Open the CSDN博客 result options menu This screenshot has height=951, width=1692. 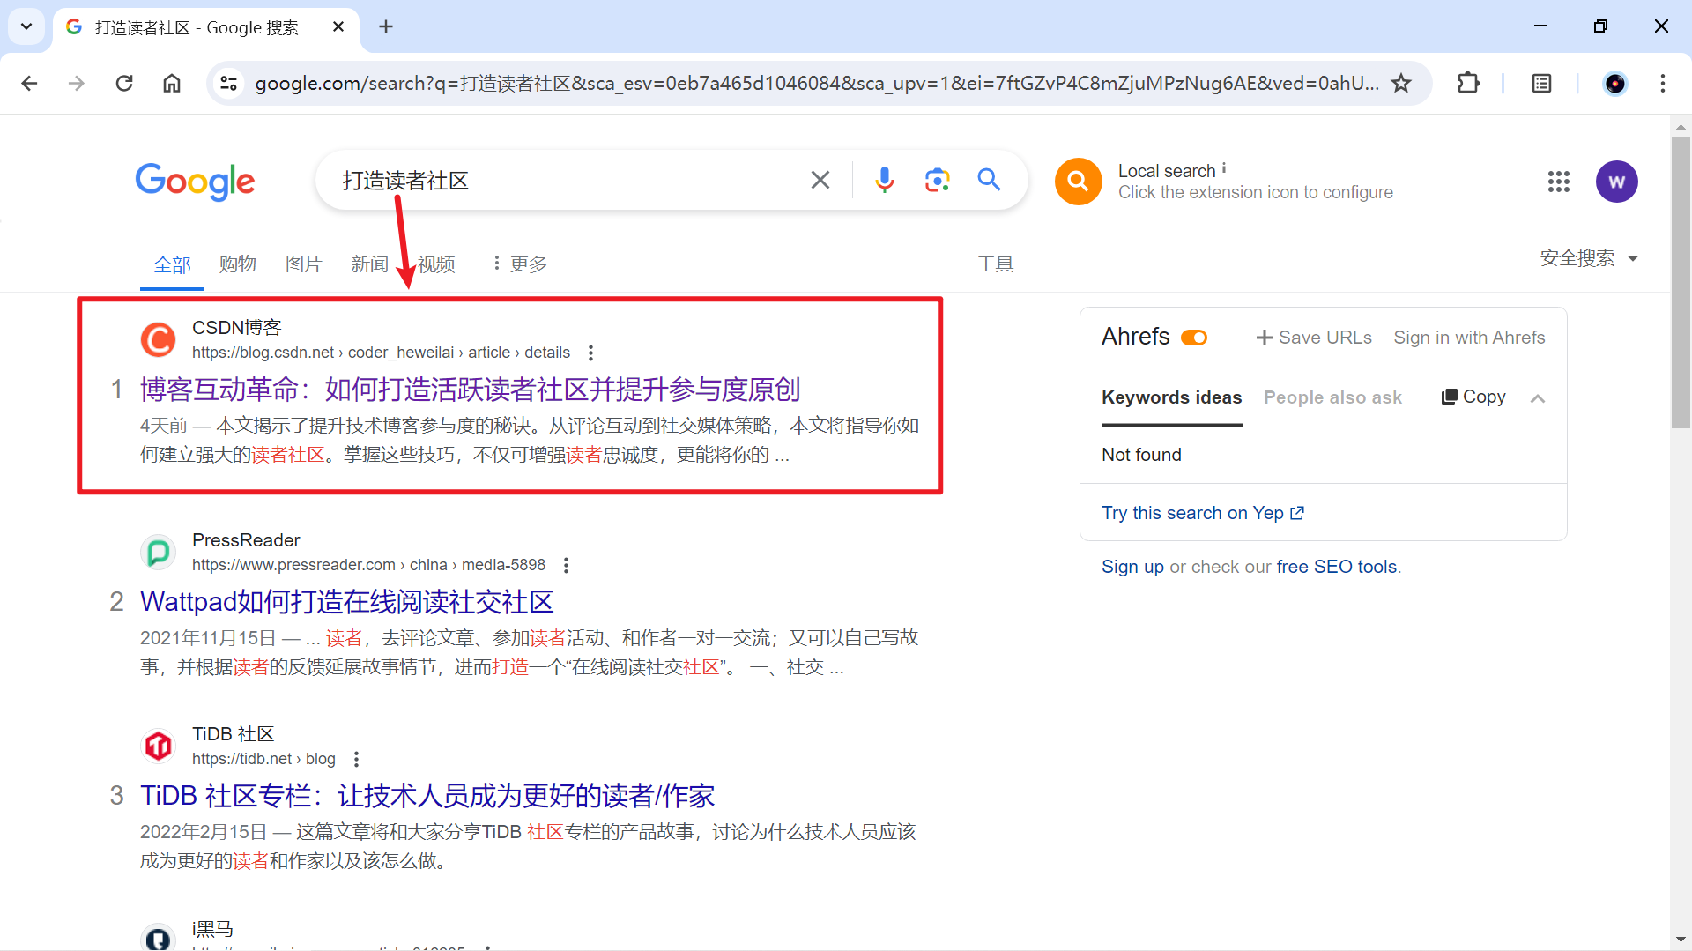[x=590, y=353]
